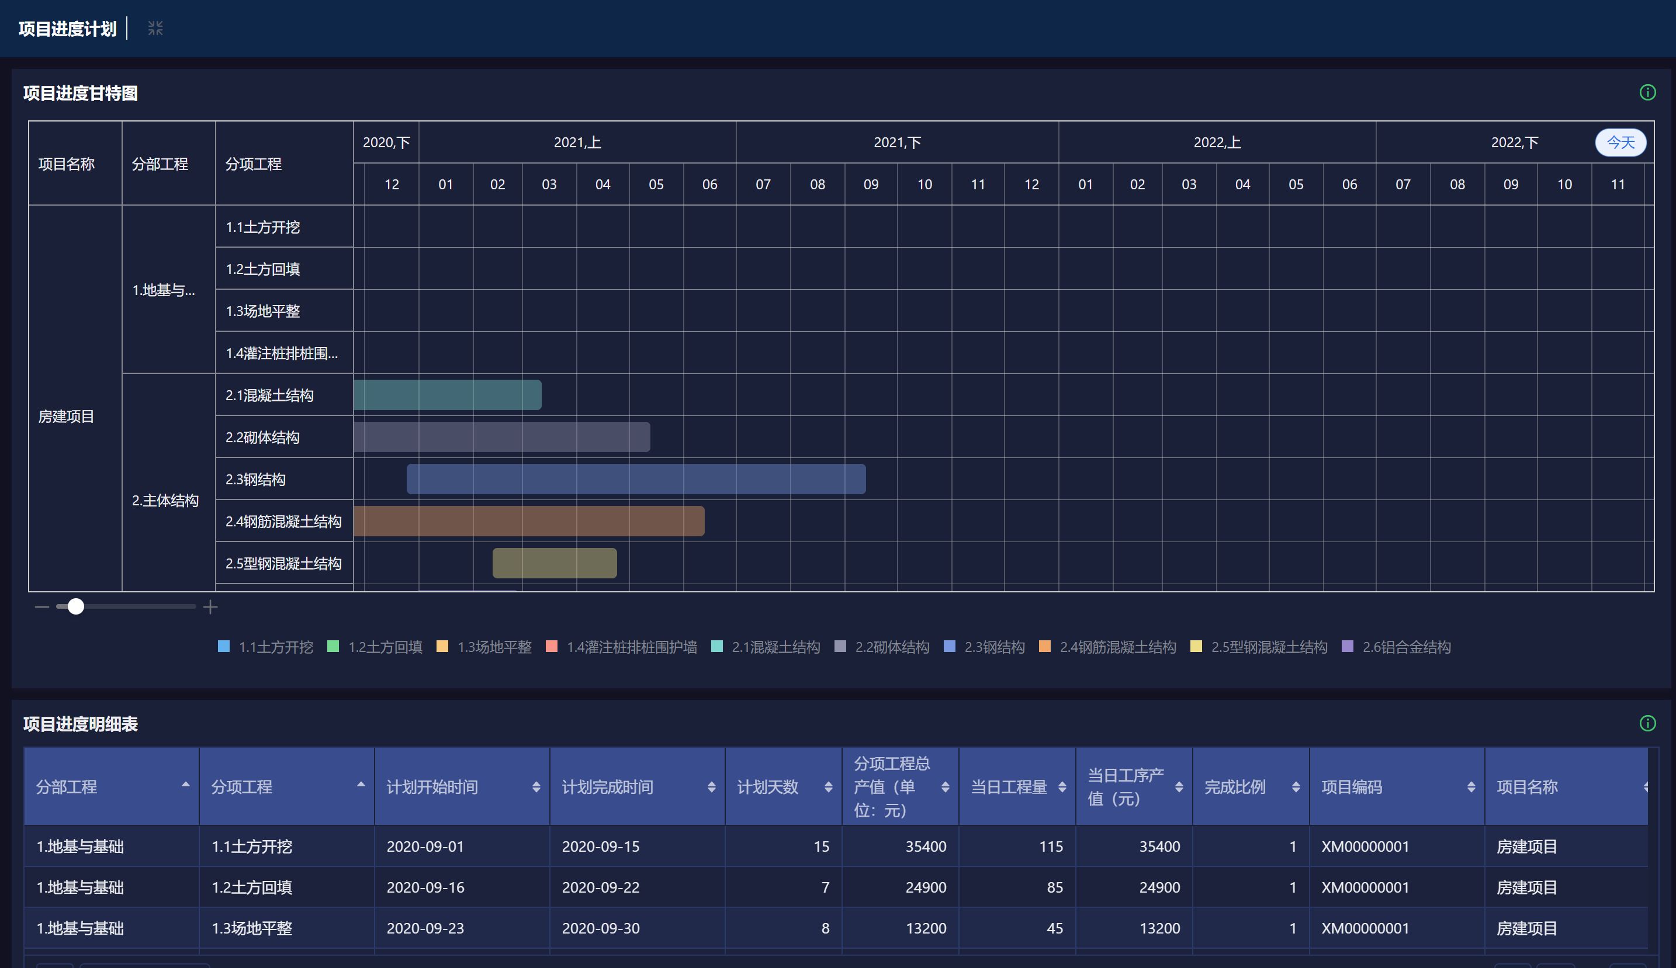The height and width of the screenshot is (968, 1676).
Task: Click sort arrows on 项目编码 column
Action: (1470, 787)
